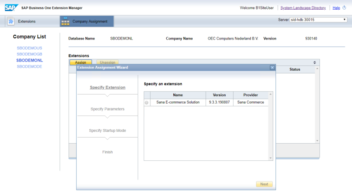Click the Assign button
Image resolution: width=352 pixels, height=192 pixels.
[x=81, y=62]
